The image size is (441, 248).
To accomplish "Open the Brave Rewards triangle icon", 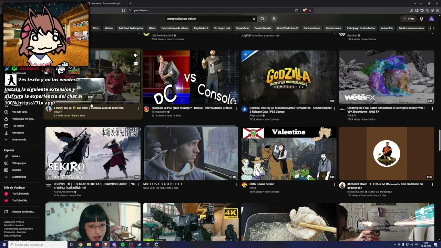I will click(310, 10).
